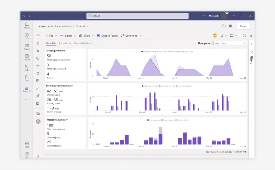Open the Calendar app in the sidebar
Image resolution: width=275 pixels, height=170 pixels.
(x=27, y=57)
